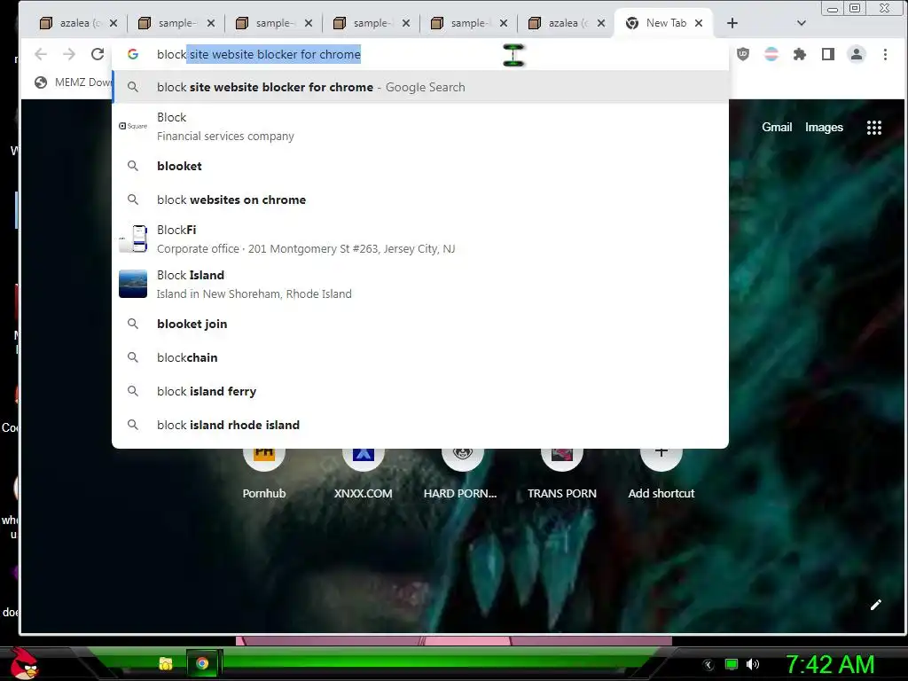Choose 'blockchain' suggestion
The image size is (908, 681).
pyautogui.click(x=420, y=358)
